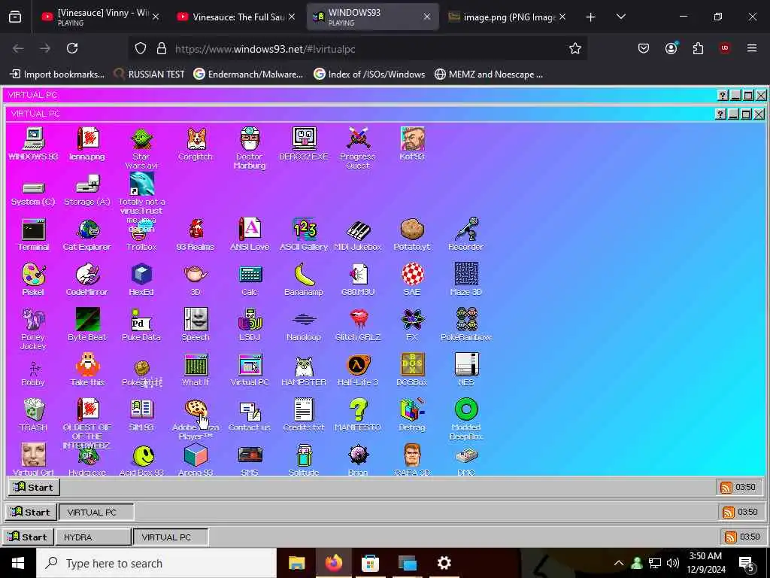Open ASCII Gallery icon
The image size is (770, 578).
304,234
